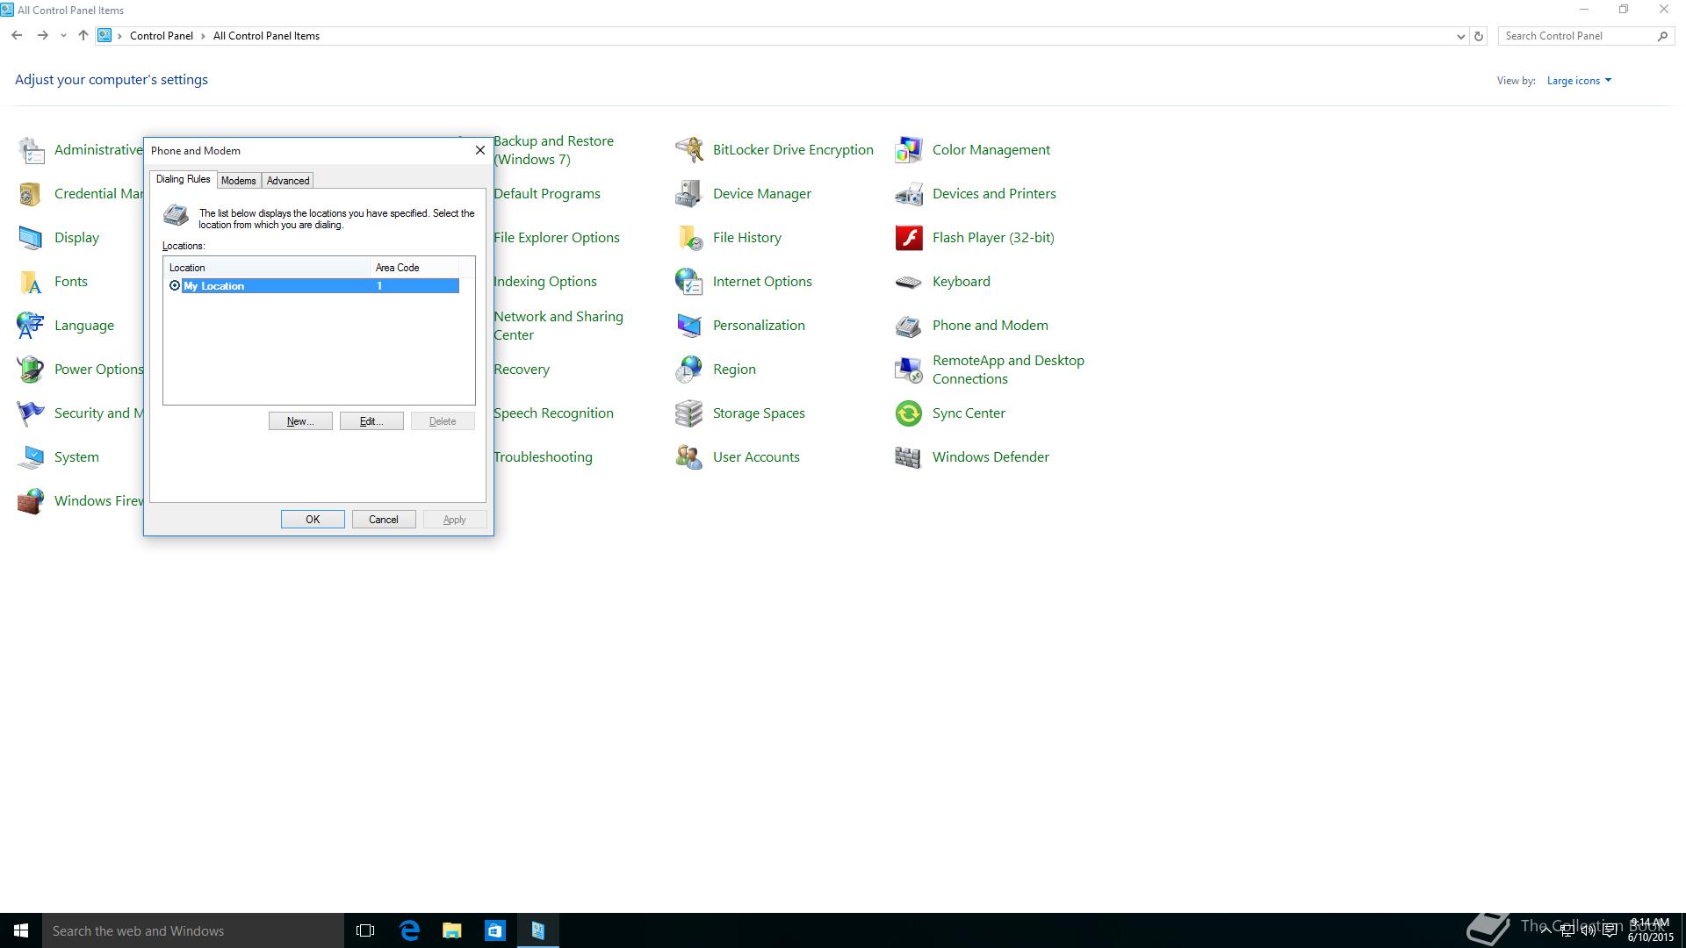Image resolution: width=1686 pixels, height=948 pixels.
Task: Launch Edge browser from the taskbar
Action: click(x=409, y=930)
